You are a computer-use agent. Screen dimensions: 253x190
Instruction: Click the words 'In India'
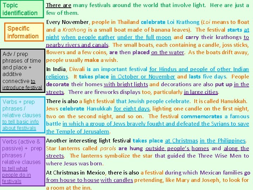[56, 69]
